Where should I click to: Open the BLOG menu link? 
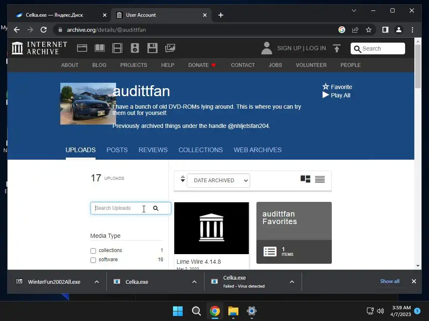pyautogui.click(x=99, y=65)
